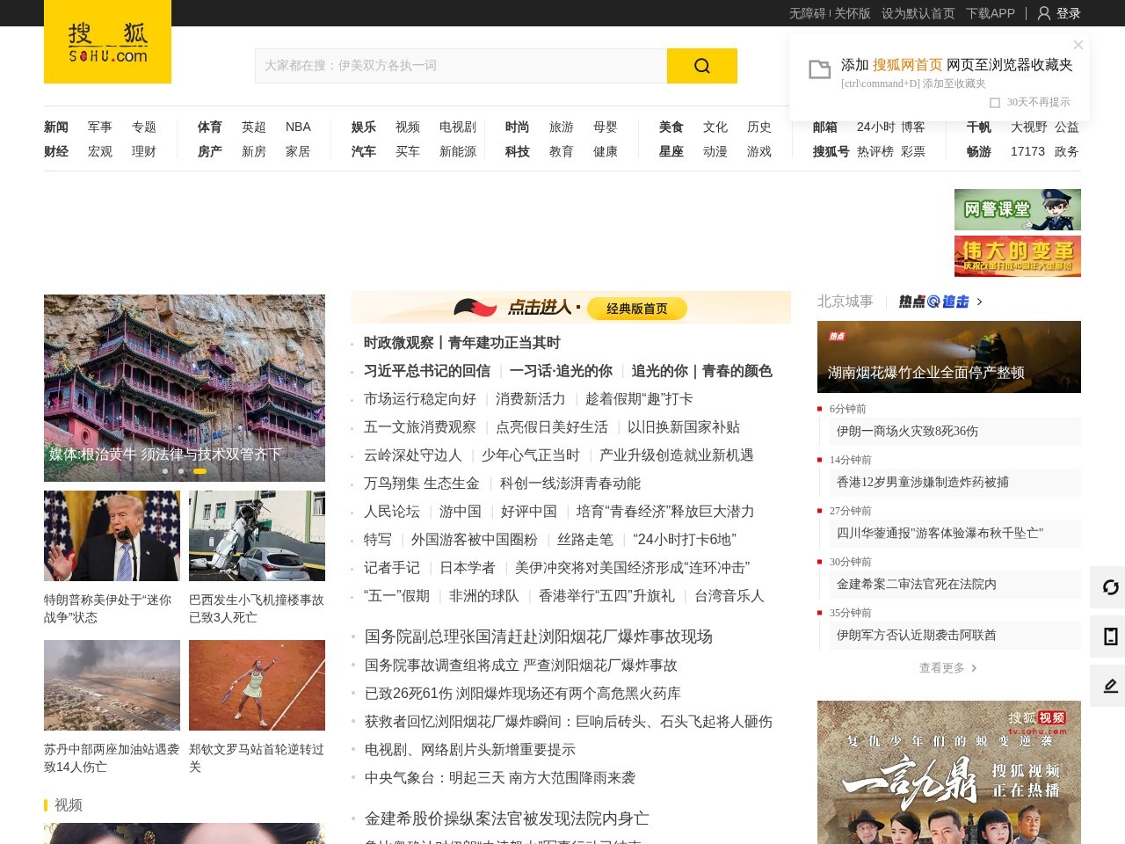The width and height of the screenshot is (1125, 844).
Task: Select the third carousel indicator dot
Action: (200, 471)
